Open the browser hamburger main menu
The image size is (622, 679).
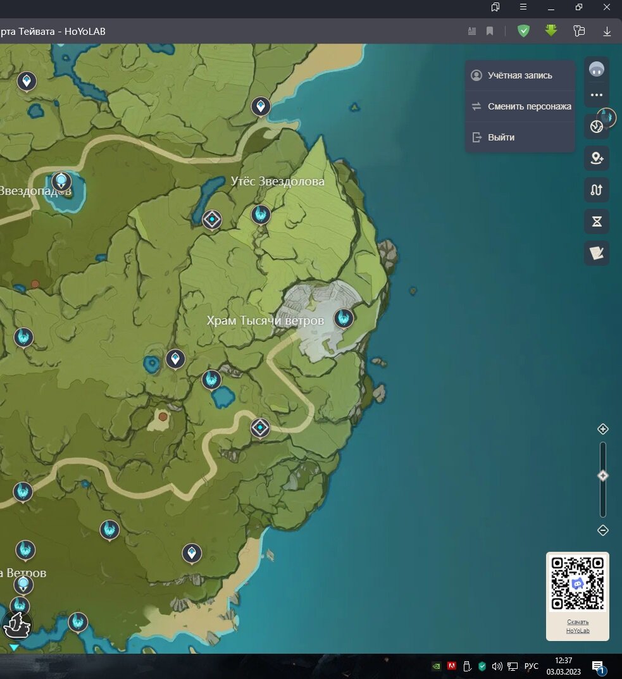(523, 7)
